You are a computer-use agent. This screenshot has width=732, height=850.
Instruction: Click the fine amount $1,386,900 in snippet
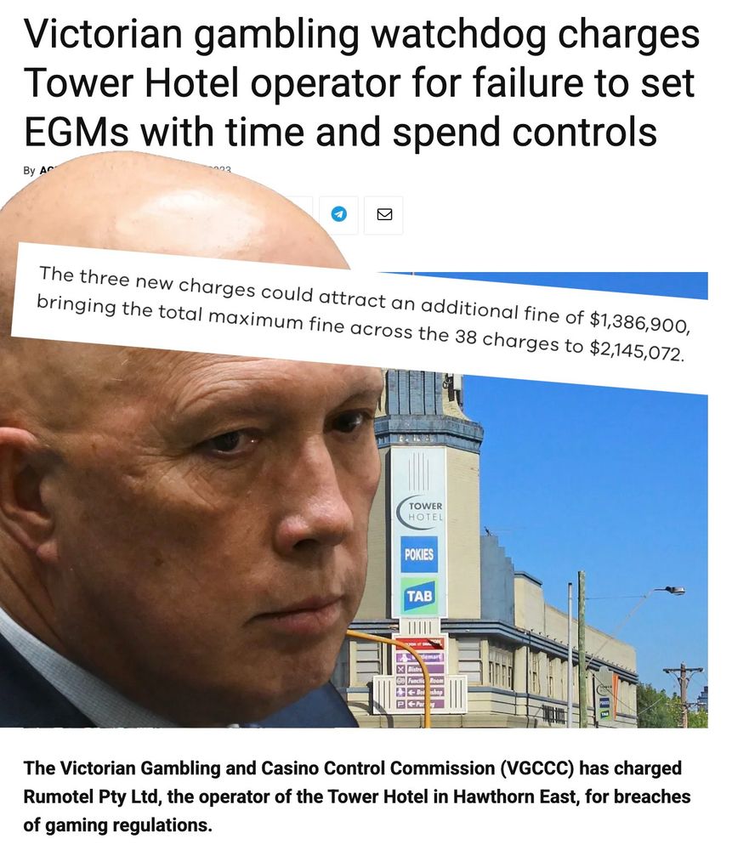(639, 321)
